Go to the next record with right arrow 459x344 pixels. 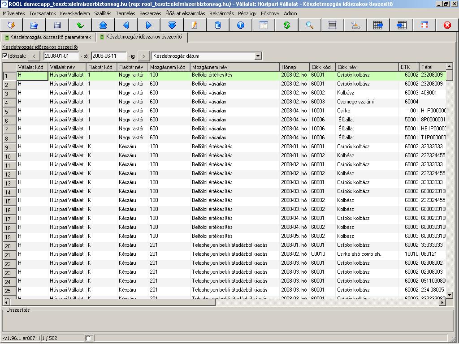pos(149,25)
